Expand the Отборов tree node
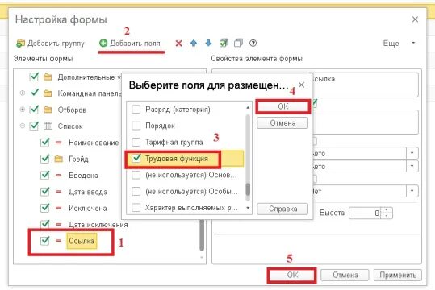The width and height of the screenshot is (435, 290). coord(23,110)
